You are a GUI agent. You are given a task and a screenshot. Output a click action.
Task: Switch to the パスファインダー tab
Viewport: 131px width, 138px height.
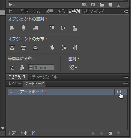pyautogui.click(x=96, y=11)
